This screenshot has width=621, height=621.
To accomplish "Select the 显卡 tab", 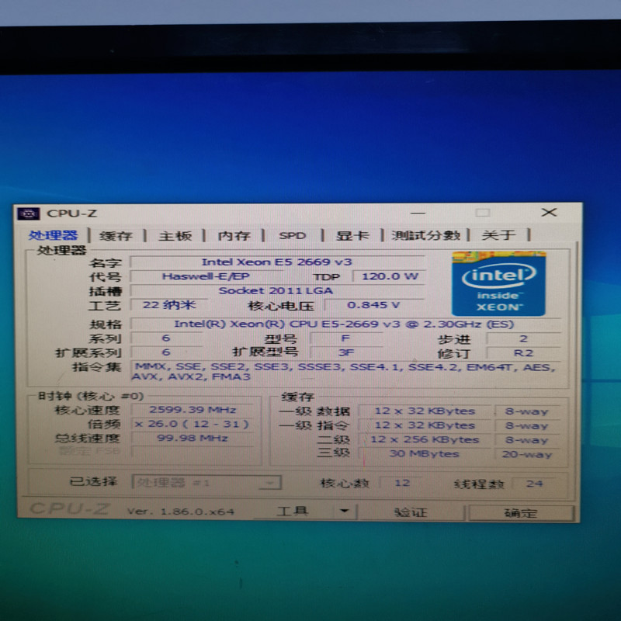I will coord(352,236).
